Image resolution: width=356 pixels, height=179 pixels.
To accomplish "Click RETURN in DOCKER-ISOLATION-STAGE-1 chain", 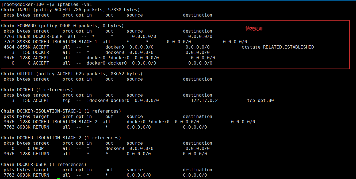I will pos(41,127).
